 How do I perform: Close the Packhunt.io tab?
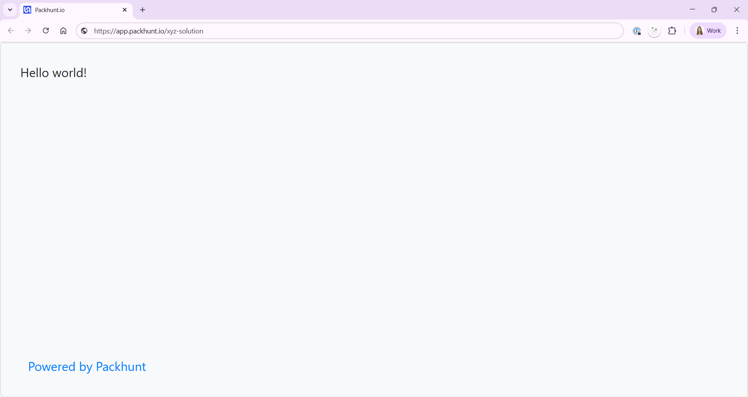[125, 10]
